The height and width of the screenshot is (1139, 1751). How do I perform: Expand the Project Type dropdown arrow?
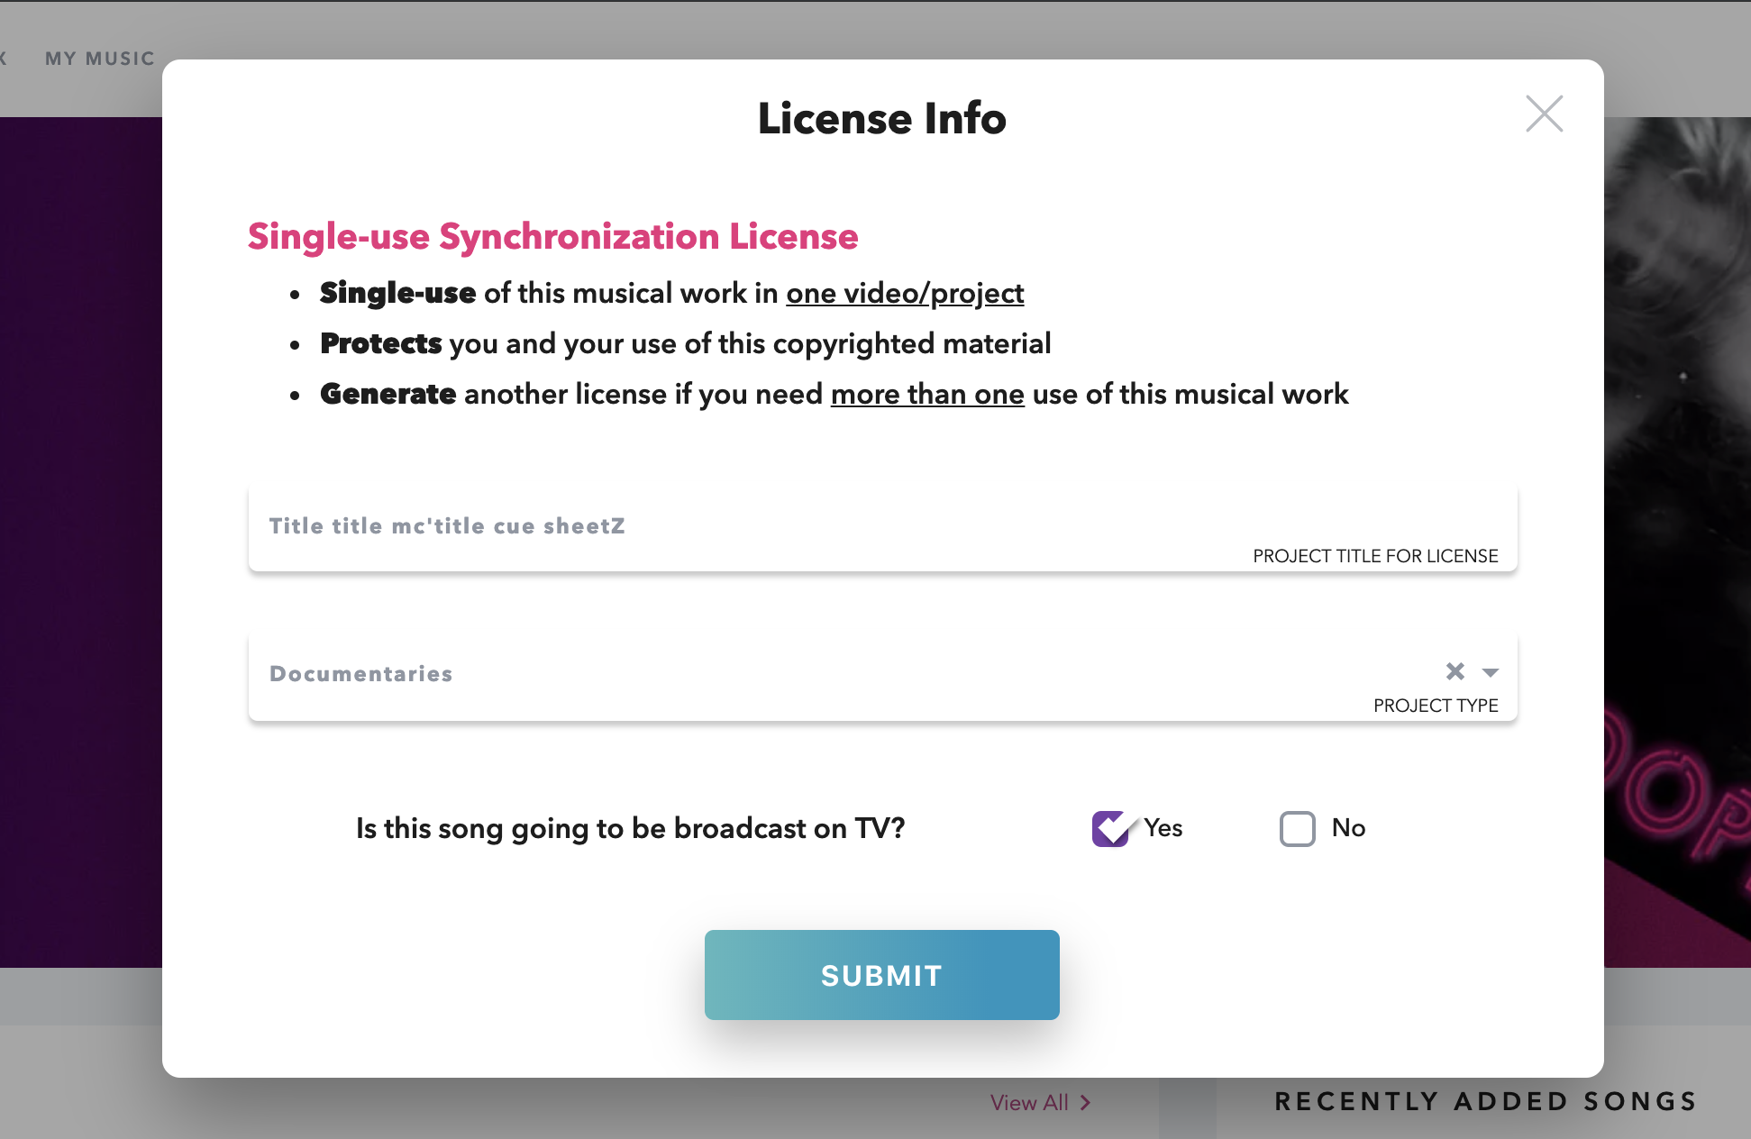click(x=1491, y=672)
